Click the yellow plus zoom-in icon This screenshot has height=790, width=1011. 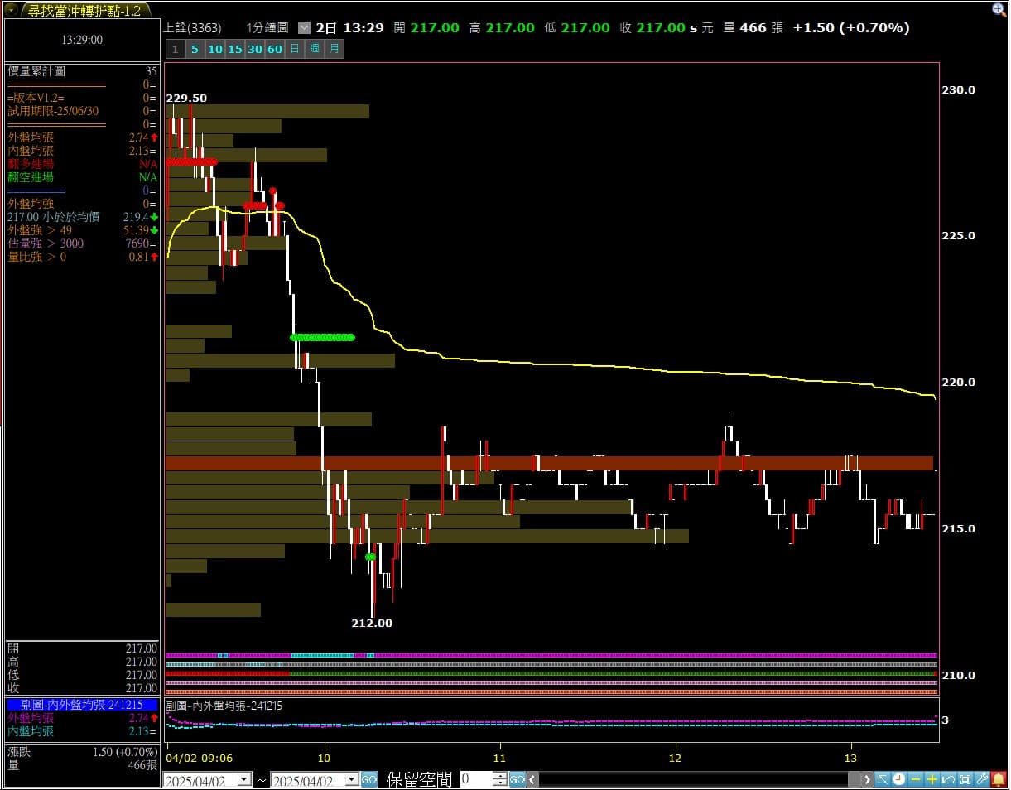932,779
